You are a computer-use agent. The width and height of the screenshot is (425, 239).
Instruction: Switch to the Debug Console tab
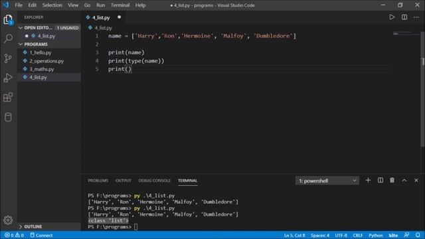(x=155, y=181)
